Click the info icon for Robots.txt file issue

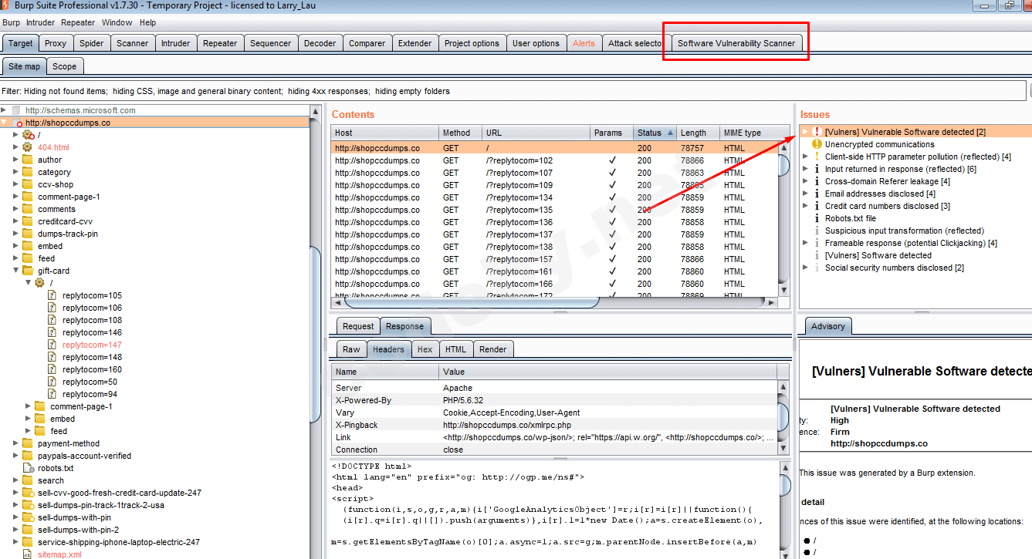click(817, 218)
